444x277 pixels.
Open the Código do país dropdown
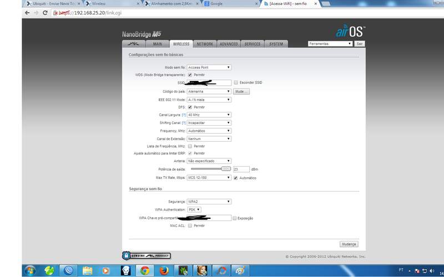point(209,91)
